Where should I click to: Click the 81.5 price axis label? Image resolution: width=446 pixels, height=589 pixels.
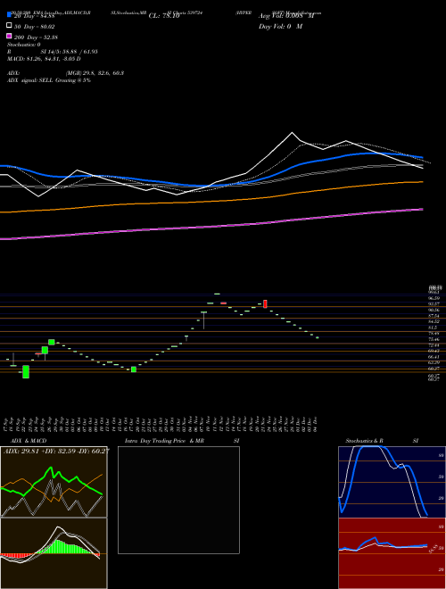tap(433, 328)
